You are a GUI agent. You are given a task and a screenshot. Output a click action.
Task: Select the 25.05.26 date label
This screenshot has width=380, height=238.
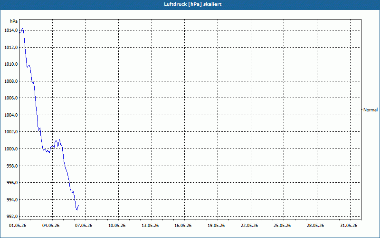[283, 226]
